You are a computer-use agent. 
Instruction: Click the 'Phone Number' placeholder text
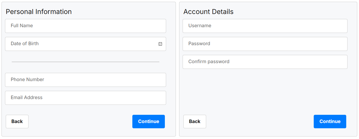(27, 80)
